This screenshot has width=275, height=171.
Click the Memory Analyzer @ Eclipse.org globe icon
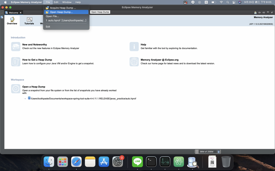click(134, 62)
